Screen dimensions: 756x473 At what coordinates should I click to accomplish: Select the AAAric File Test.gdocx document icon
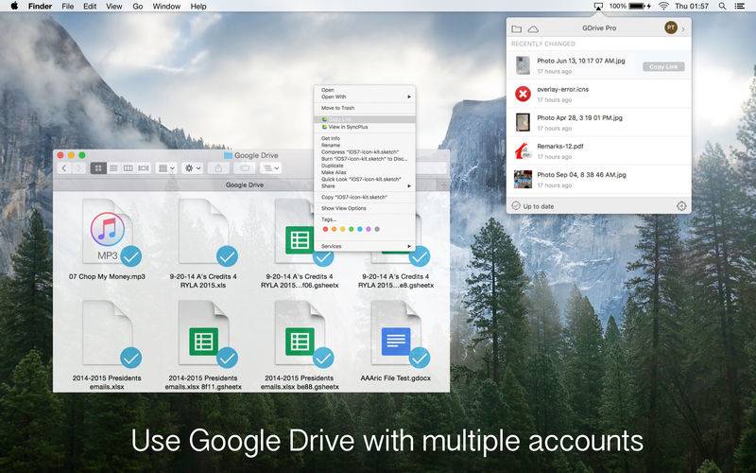396,334
